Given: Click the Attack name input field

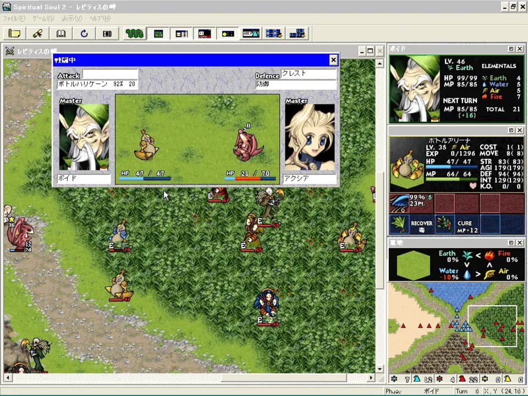Looking at the screenshot, I should click(110, 74).
